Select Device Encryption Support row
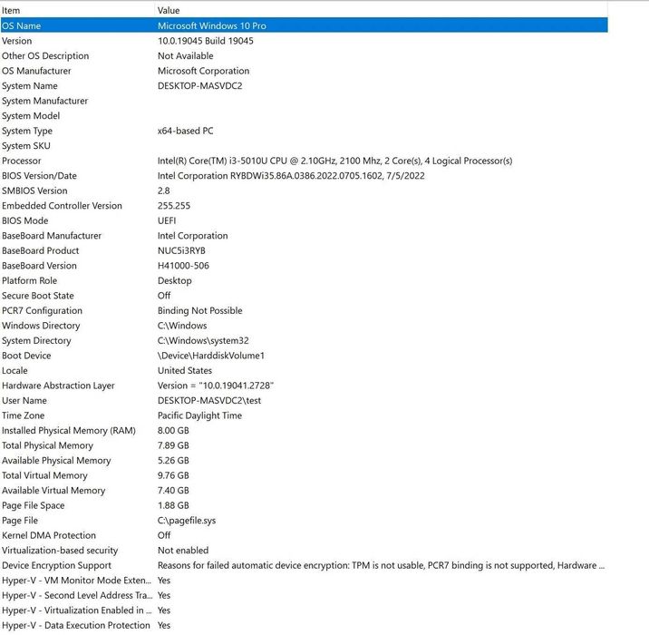 tap(305, 565)
